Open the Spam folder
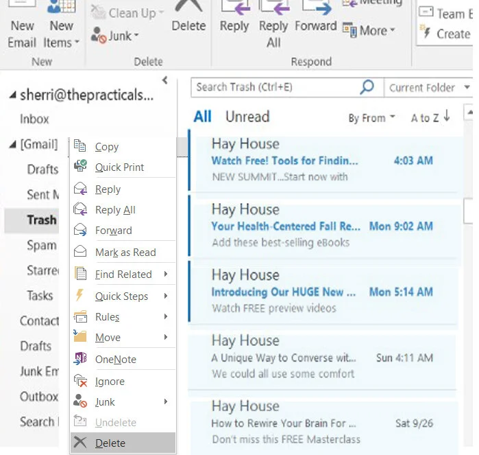Image resolution: width=479 pixels, height=455 pixels. click(x=42, y=246)
